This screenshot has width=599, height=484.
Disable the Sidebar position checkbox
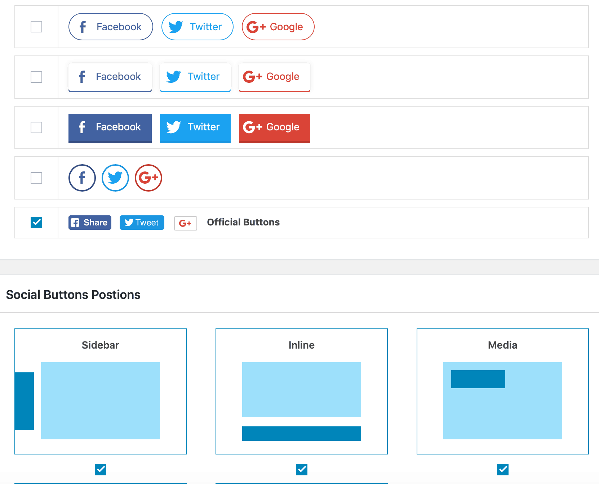(x=100, y=470)
